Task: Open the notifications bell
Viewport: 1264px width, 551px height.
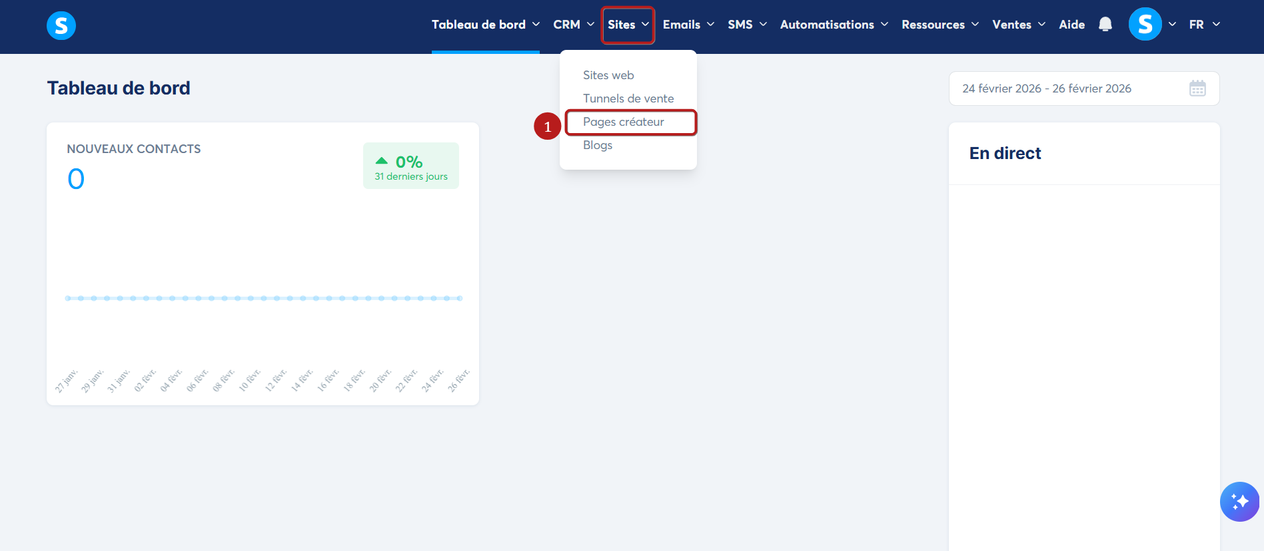Action: coord(1105,25)
